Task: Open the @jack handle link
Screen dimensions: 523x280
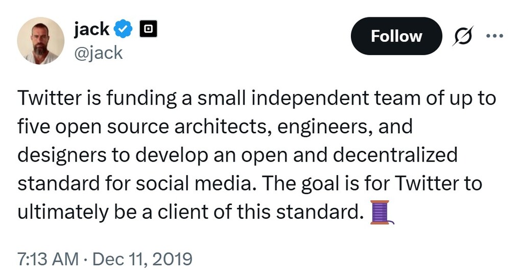Action: (x=99, y=52)
